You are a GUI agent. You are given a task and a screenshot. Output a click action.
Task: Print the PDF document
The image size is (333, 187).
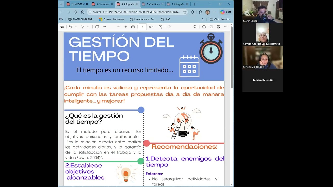point(204,27)
